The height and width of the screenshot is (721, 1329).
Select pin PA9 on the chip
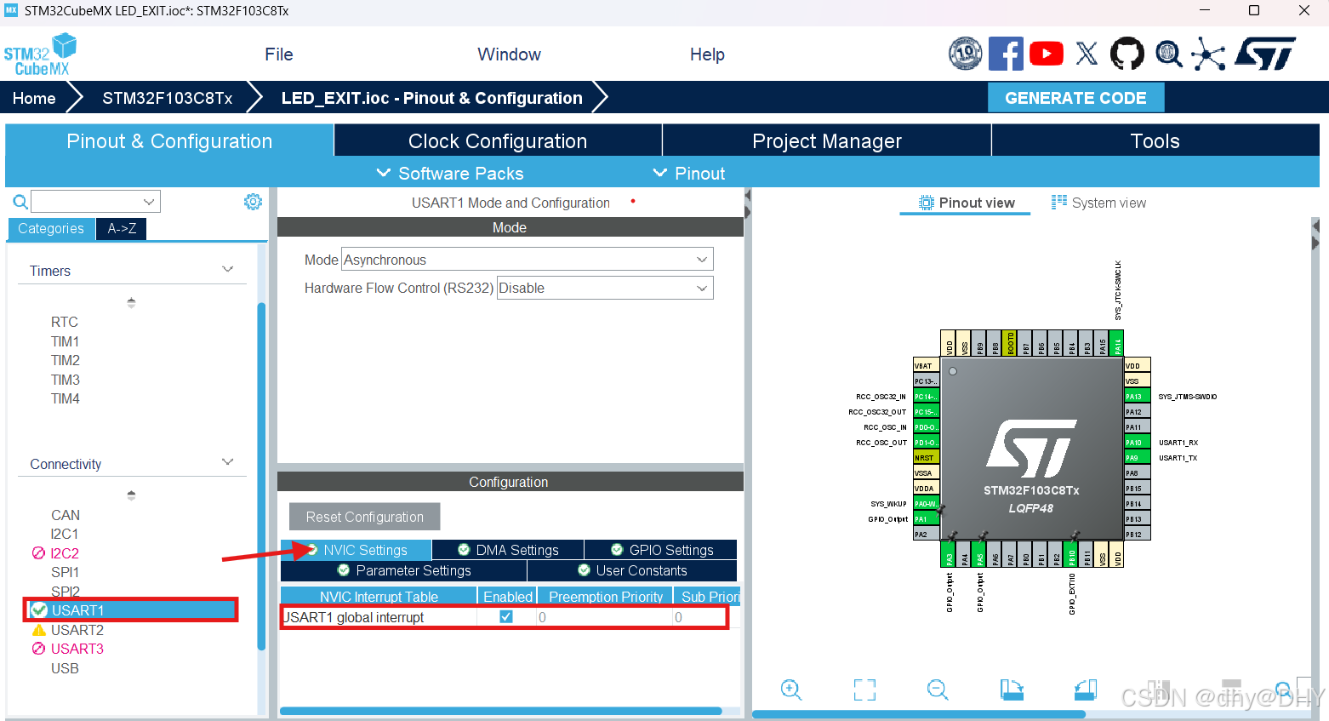click(x=1137, y=458)
